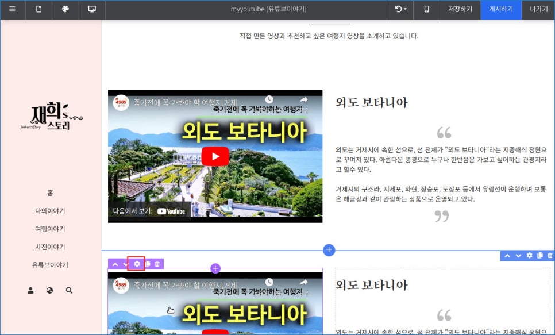Duplicate the purple video element
555x335 pixels.
[x=148, y=264]
